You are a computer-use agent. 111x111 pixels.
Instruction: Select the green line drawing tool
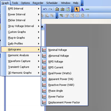(x=87, y=9)
